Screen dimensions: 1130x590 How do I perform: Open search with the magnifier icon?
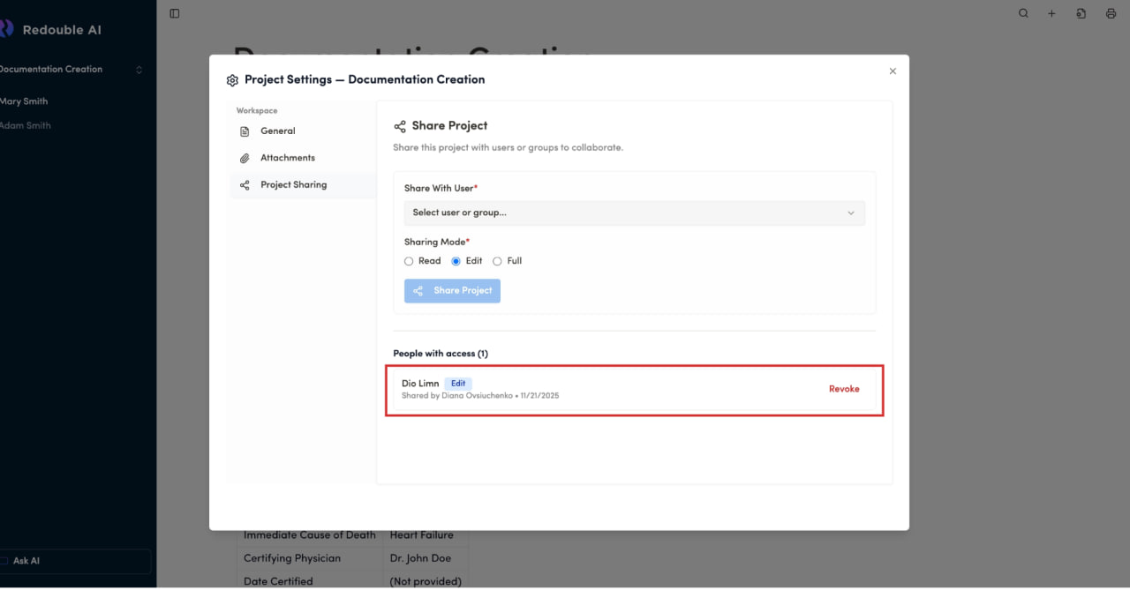[1023, 13]
